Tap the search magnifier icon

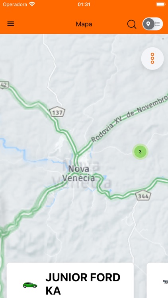pyautogui.click(x=132, y=24)
